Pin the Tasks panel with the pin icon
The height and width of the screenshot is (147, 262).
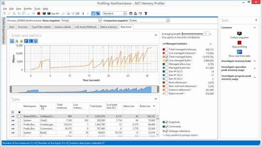256,20
